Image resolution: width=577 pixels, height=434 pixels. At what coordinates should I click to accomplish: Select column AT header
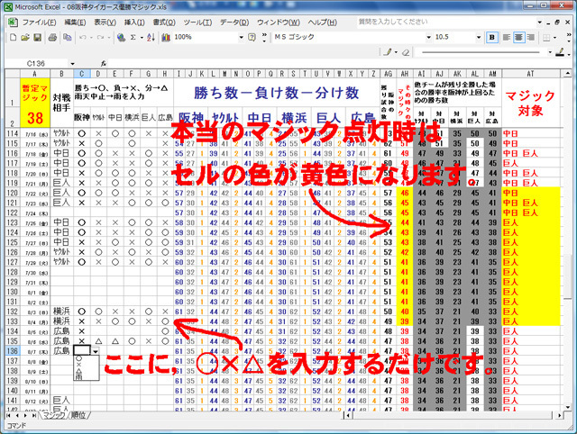(530, 74)
